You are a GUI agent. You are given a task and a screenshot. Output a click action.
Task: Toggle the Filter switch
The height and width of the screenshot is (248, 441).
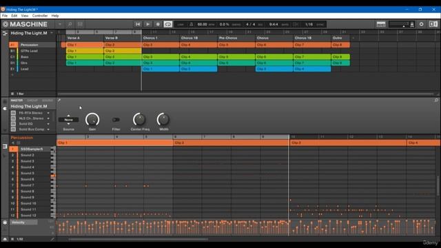(x=116, y=120)
